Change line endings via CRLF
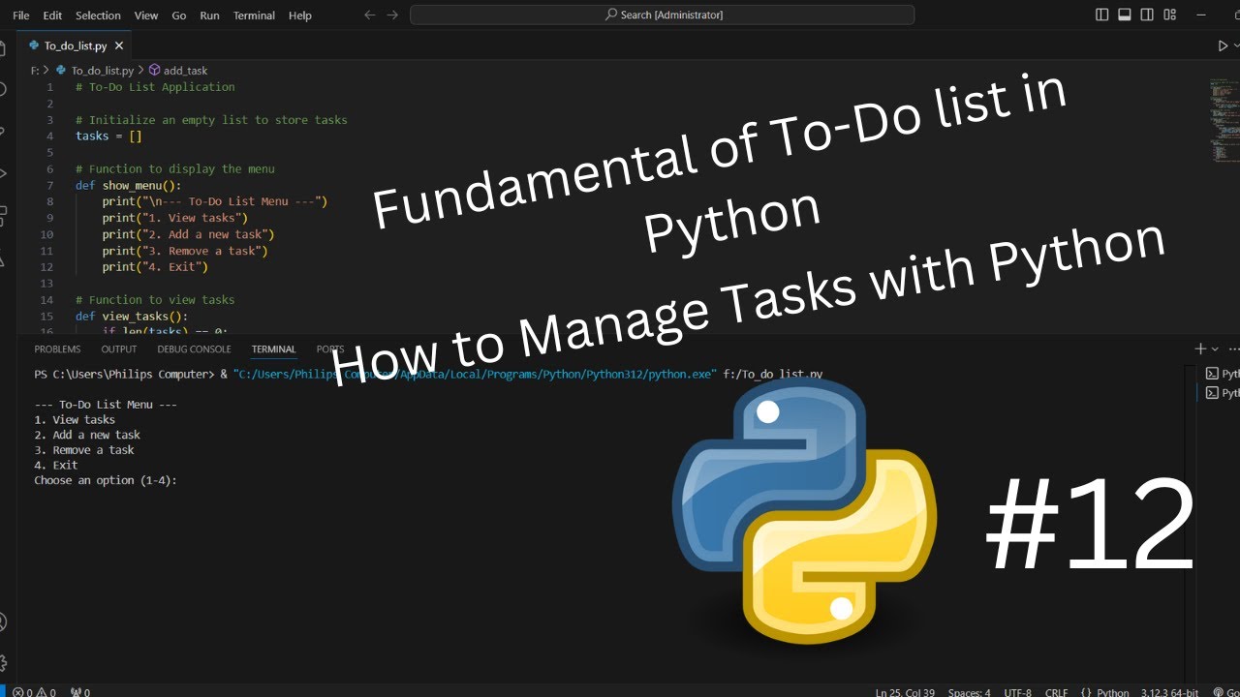 (x=1056, y=692)
